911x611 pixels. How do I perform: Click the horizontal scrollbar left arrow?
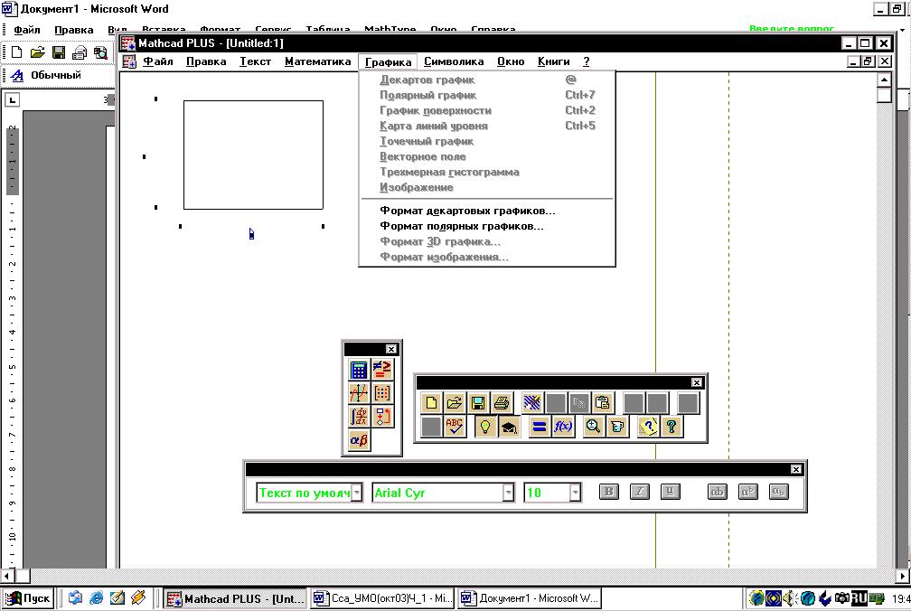tap(7, 576)
